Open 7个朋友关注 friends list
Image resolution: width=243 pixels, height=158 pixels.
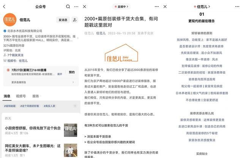pos(14,55)
